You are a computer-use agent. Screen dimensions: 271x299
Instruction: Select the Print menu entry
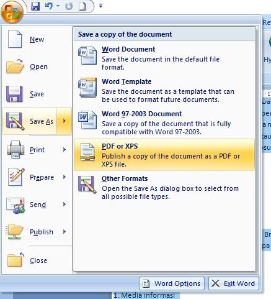[x=37, y=150]
